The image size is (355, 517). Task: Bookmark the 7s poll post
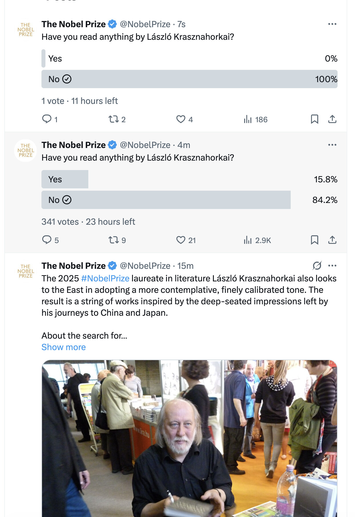[x=314, y=119]
